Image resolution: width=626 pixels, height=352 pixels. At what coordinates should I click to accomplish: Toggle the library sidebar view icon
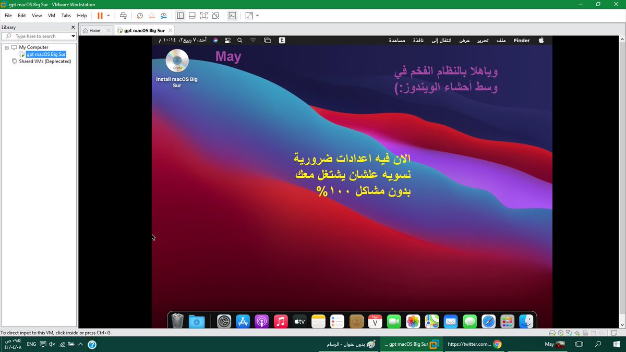pos(180,16)
